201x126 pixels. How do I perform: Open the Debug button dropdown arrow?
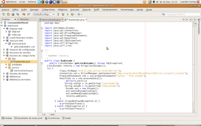tap(75, 14)
